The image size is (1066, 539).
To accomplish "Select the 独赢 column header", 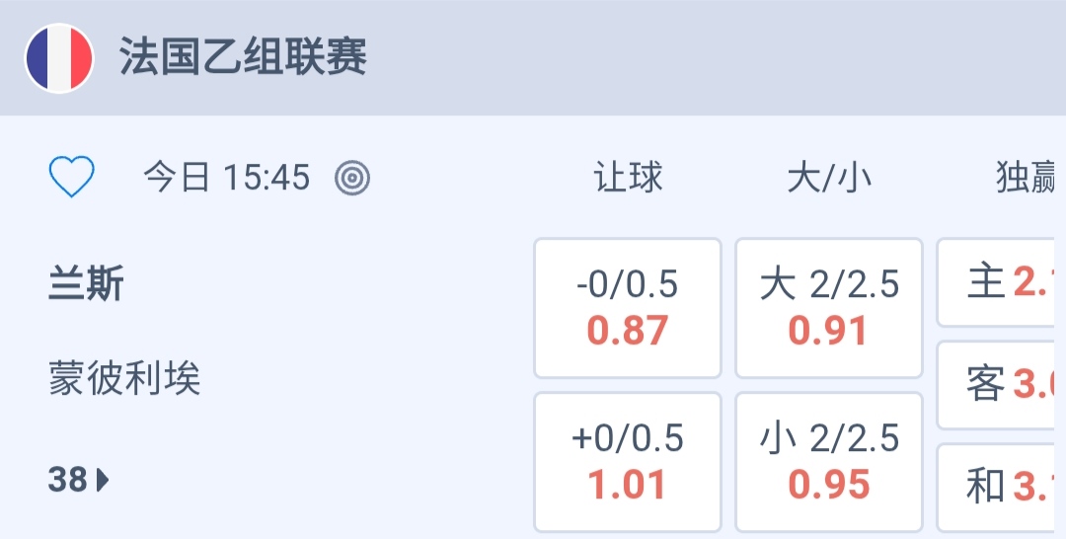I will pyautogui.click(x=1027, y=179).
